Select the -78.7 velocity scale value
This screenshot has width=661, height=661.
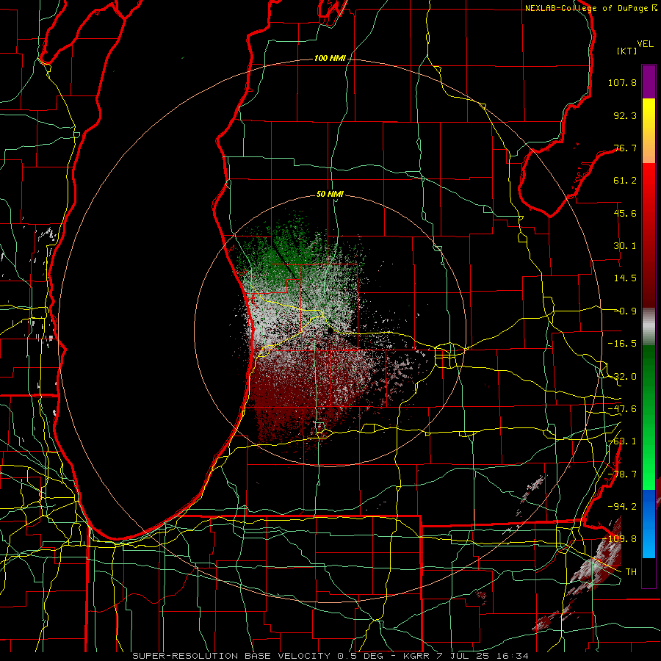[622, 474]
